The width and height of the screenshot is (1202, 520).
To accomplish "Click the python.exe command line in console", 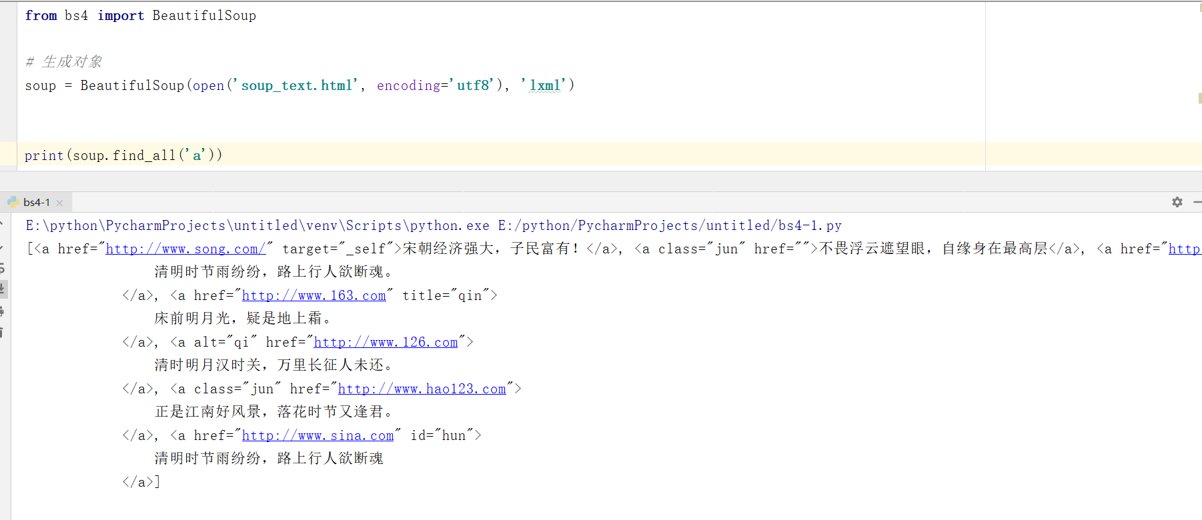I will [x=434, y=225].
